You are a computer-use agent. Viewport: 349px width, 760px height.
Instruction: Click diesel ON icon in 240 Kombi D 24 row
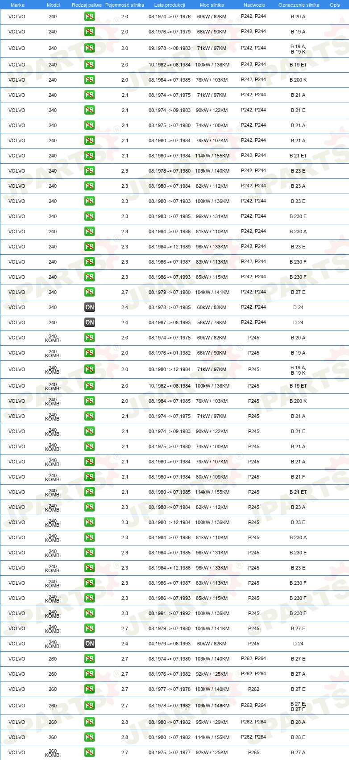tap(90, 644)
